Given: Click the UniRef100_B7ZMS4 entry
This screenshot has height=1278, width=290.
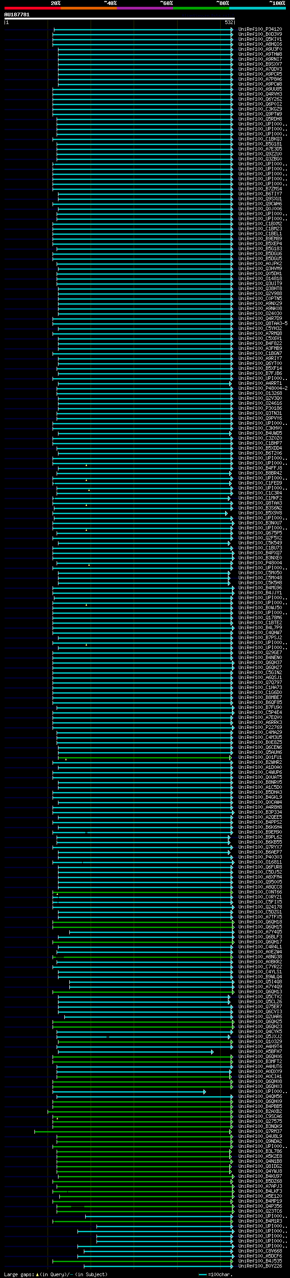Looking at the screenshot, I should [260, 189].
